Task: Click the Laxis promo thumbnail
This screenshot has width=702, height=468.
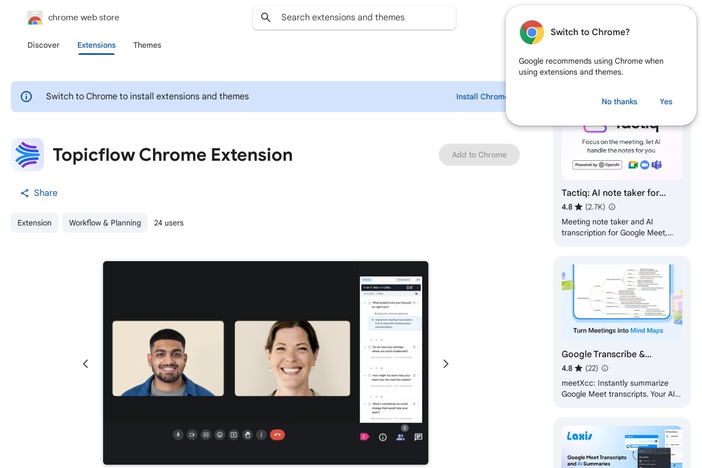Action: click(x=622, y=447)
